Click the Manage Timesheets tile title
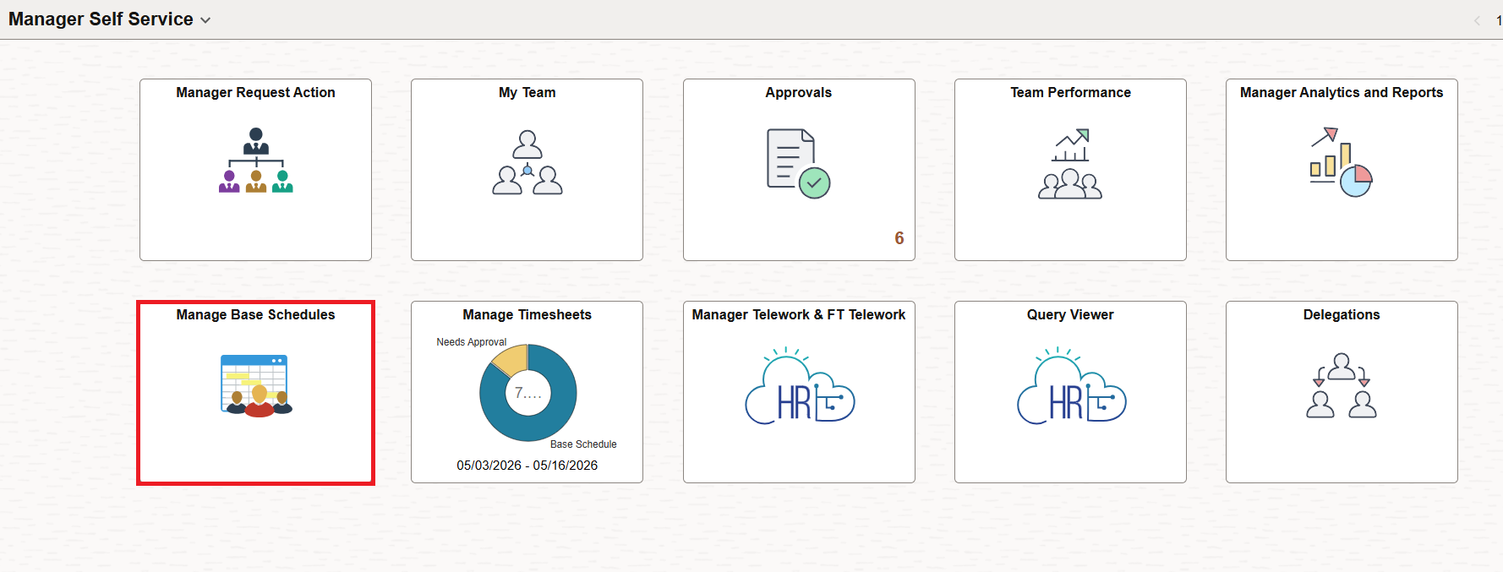Viewport: 1503px width, 572px height. 527,314
